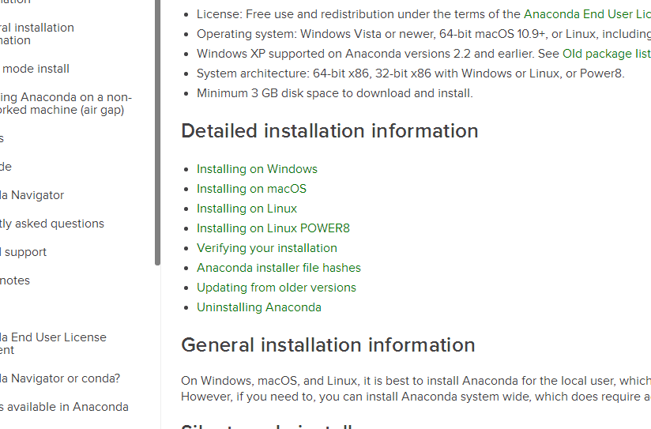Open Updating from older versions link

coord(276,288)
